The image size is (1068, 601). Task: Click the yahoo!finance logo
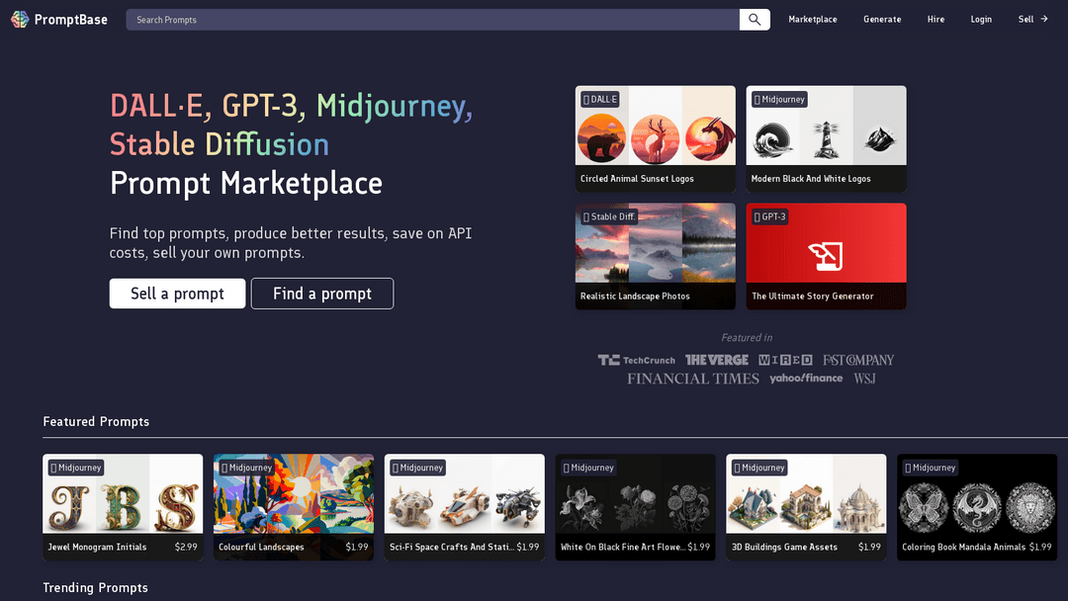806,379
